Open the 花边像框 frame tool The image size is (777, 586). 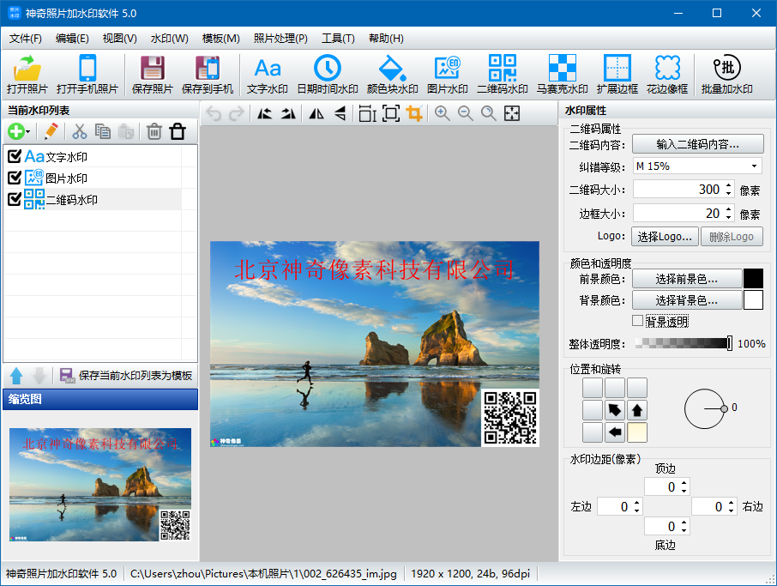(x=667, y=75)
